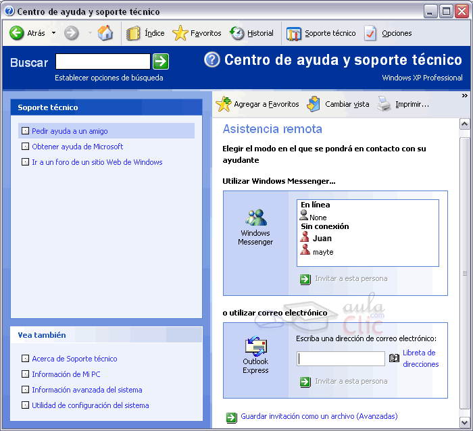Screen dimensions: 473x431
Task: Select the contact Juan in Messenger list
Action: [x=322, y=238]
